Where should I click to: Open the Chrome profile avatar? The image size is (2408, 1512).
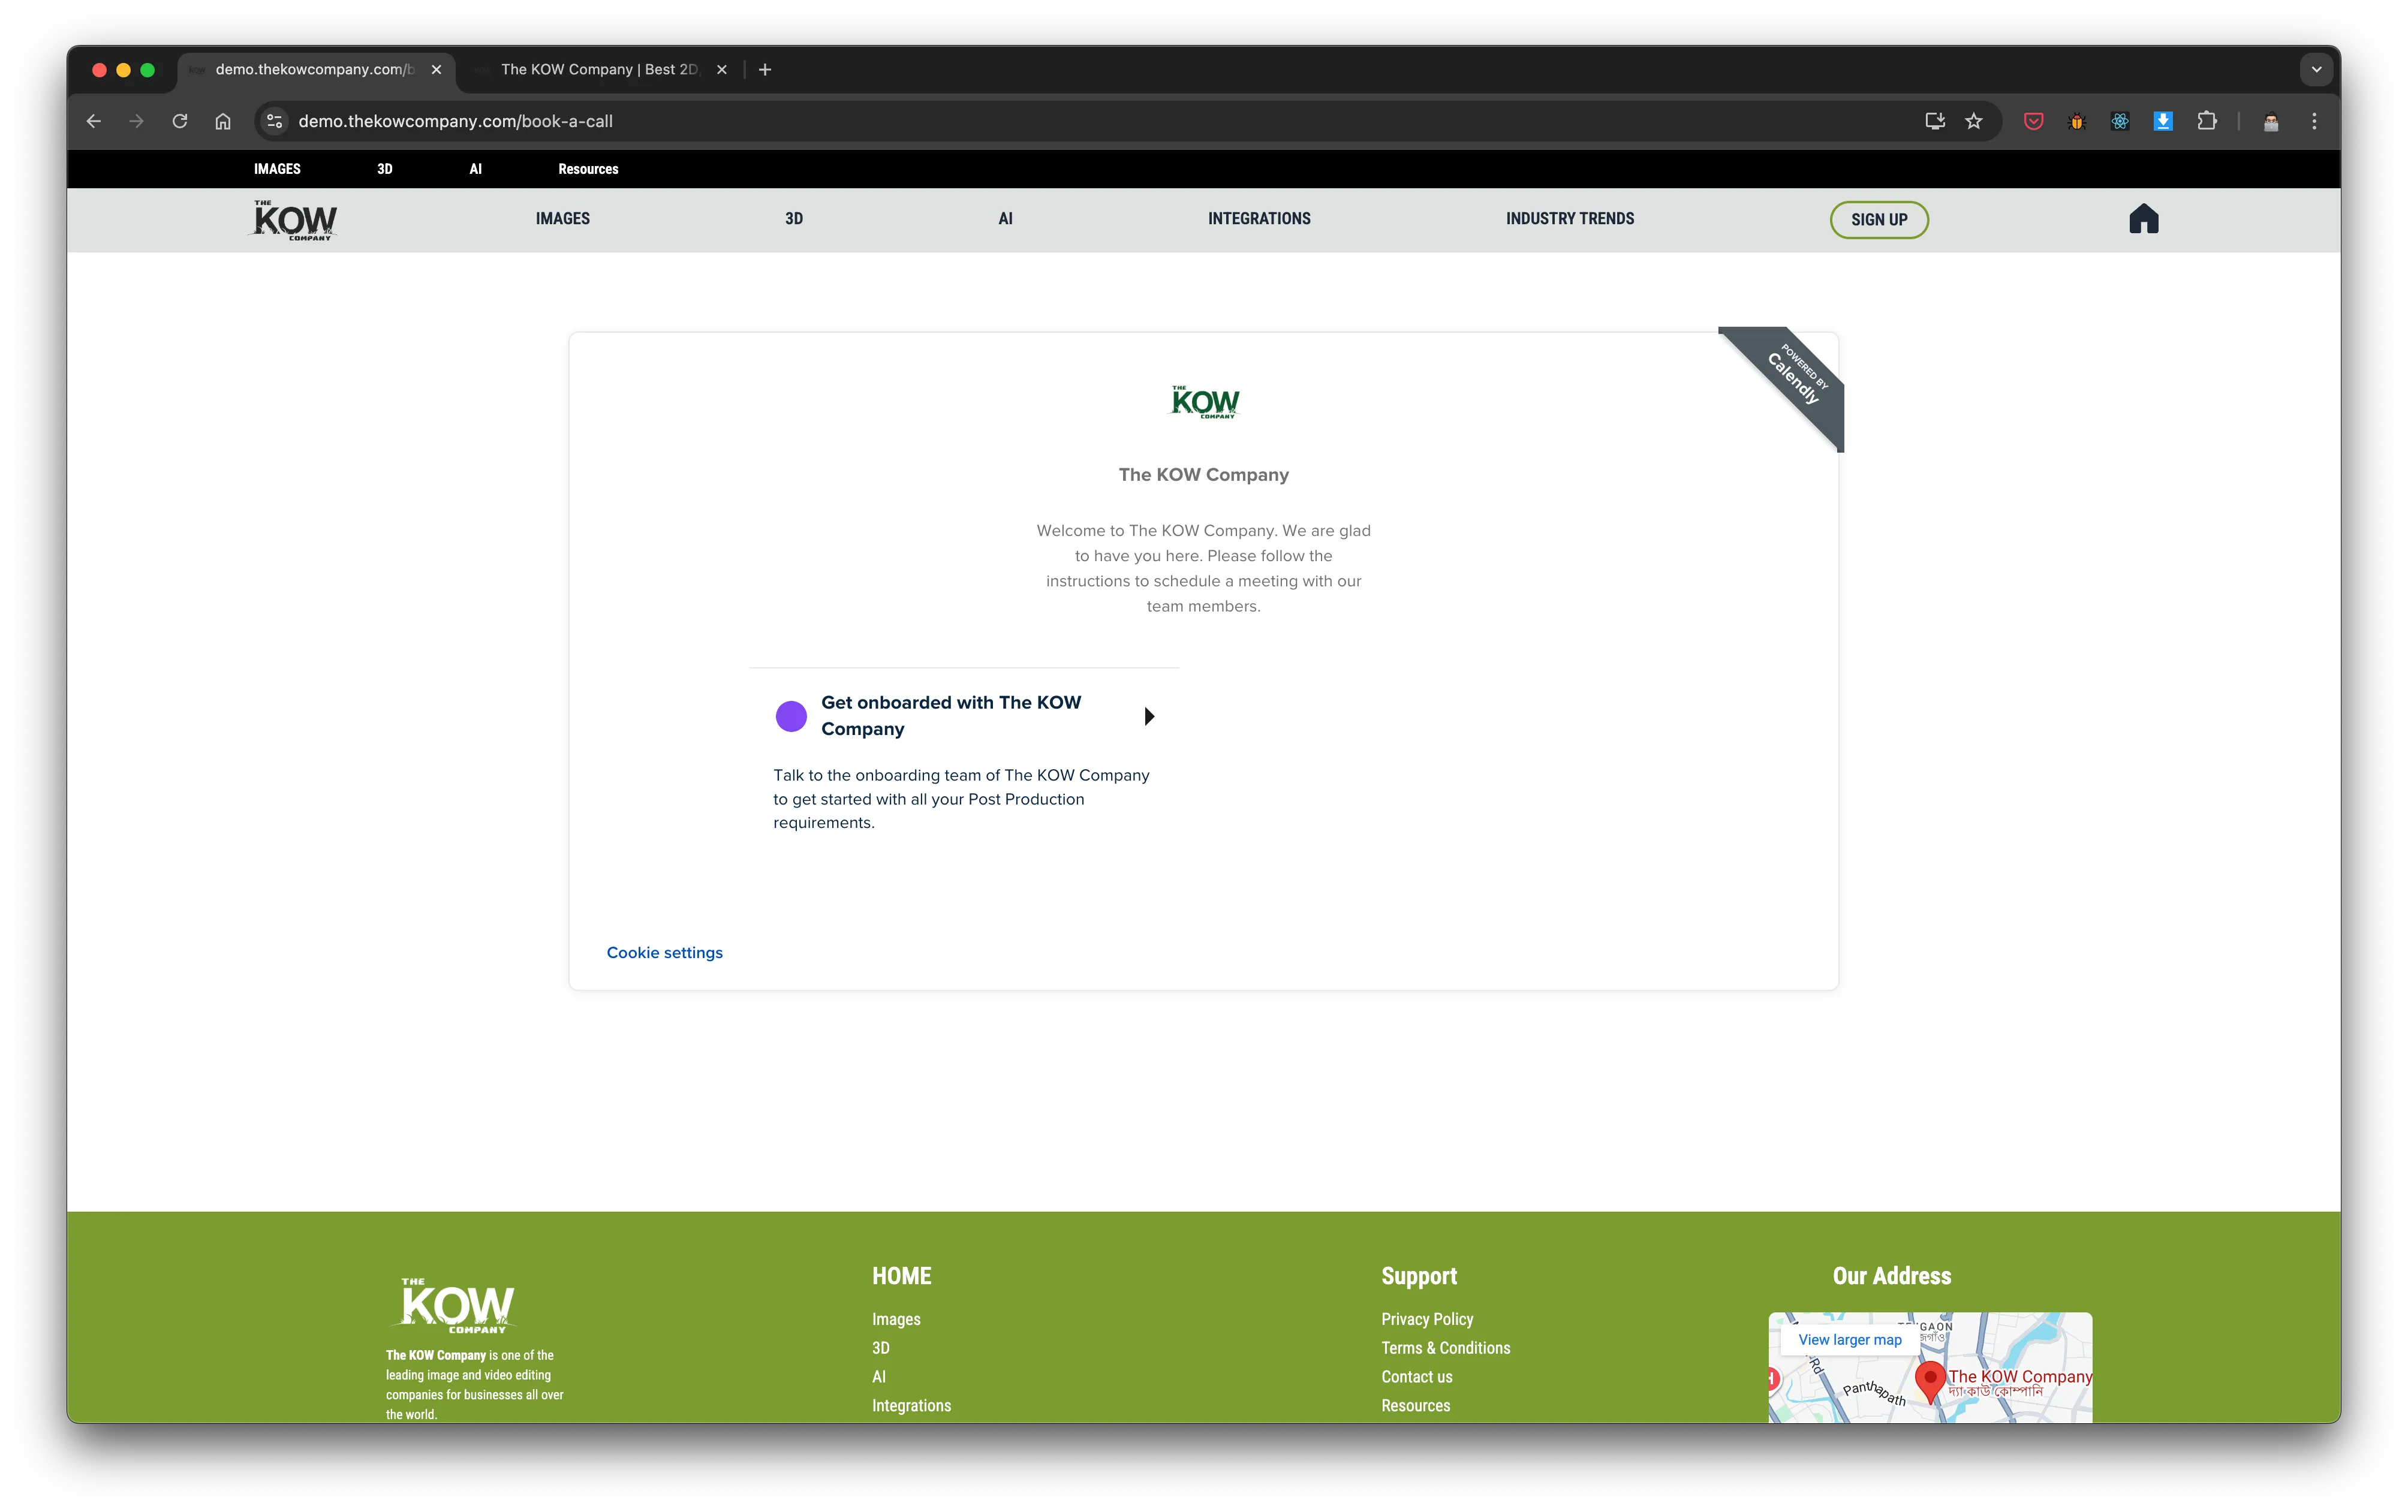point(2271,121)
